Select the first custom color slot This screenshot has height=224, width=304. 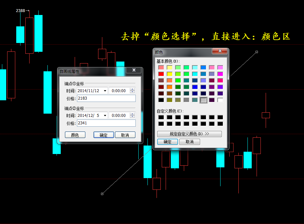point(161,117)
